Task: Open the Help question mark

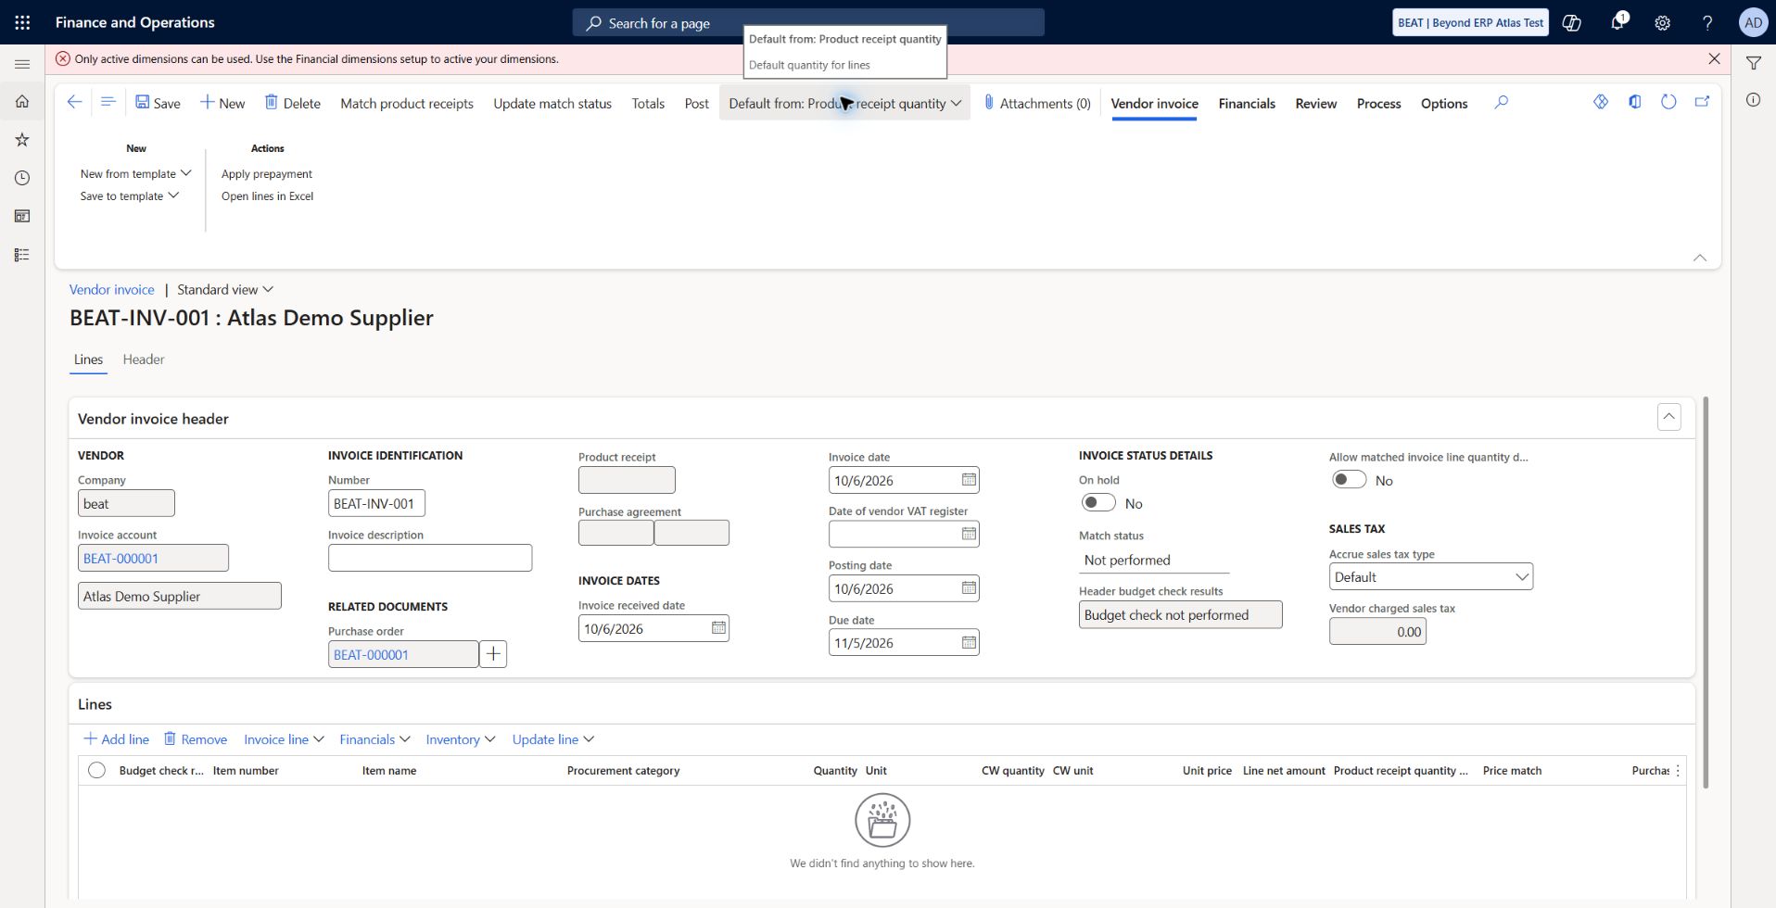Action: [1707, 22]
